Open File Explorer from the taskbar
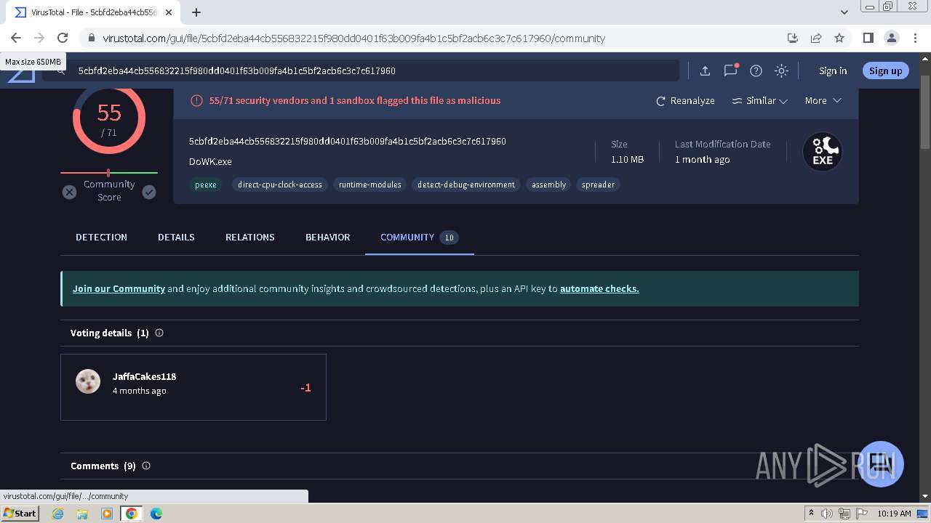 pos(82,514)
